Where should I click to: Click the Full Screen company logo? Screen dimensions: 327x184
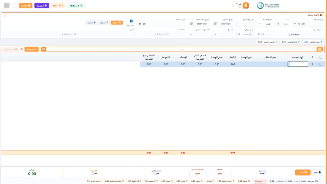coord(268,5)
